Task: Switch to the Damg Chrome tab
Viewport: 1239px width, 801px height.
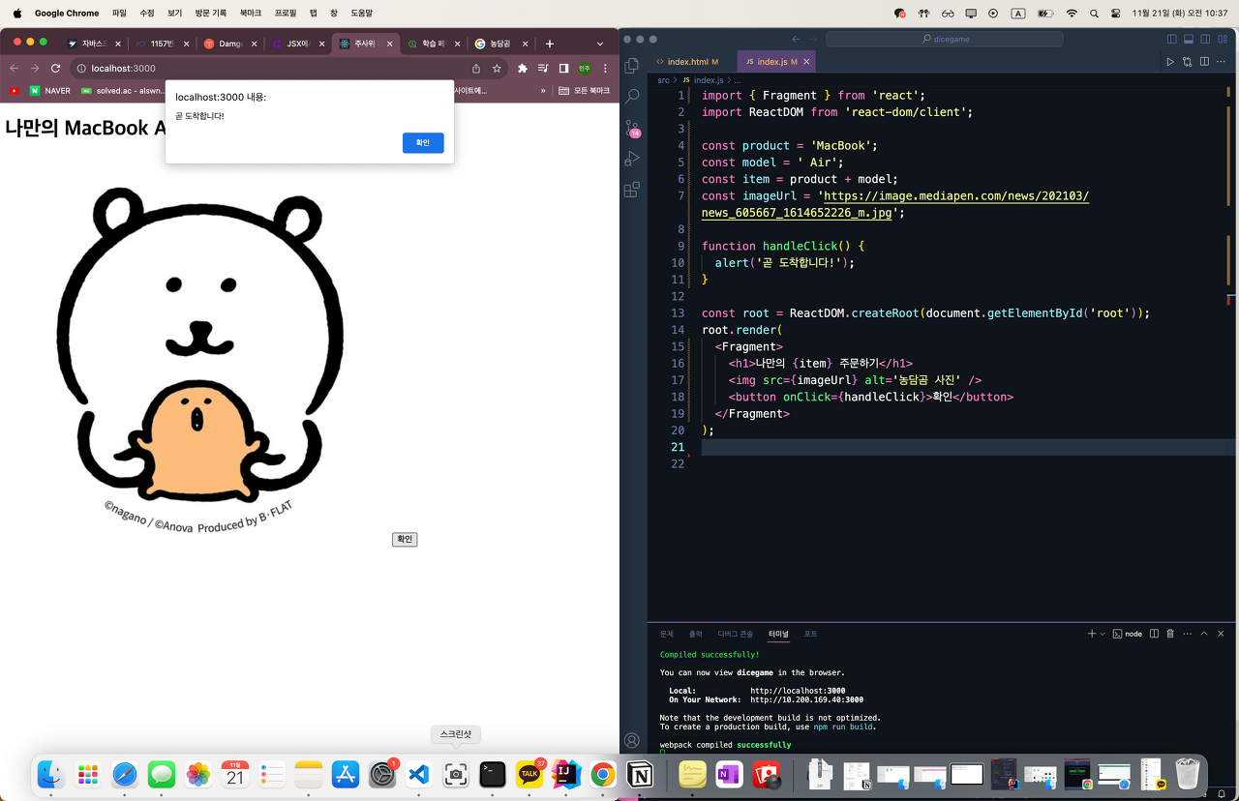Action: 229,44
